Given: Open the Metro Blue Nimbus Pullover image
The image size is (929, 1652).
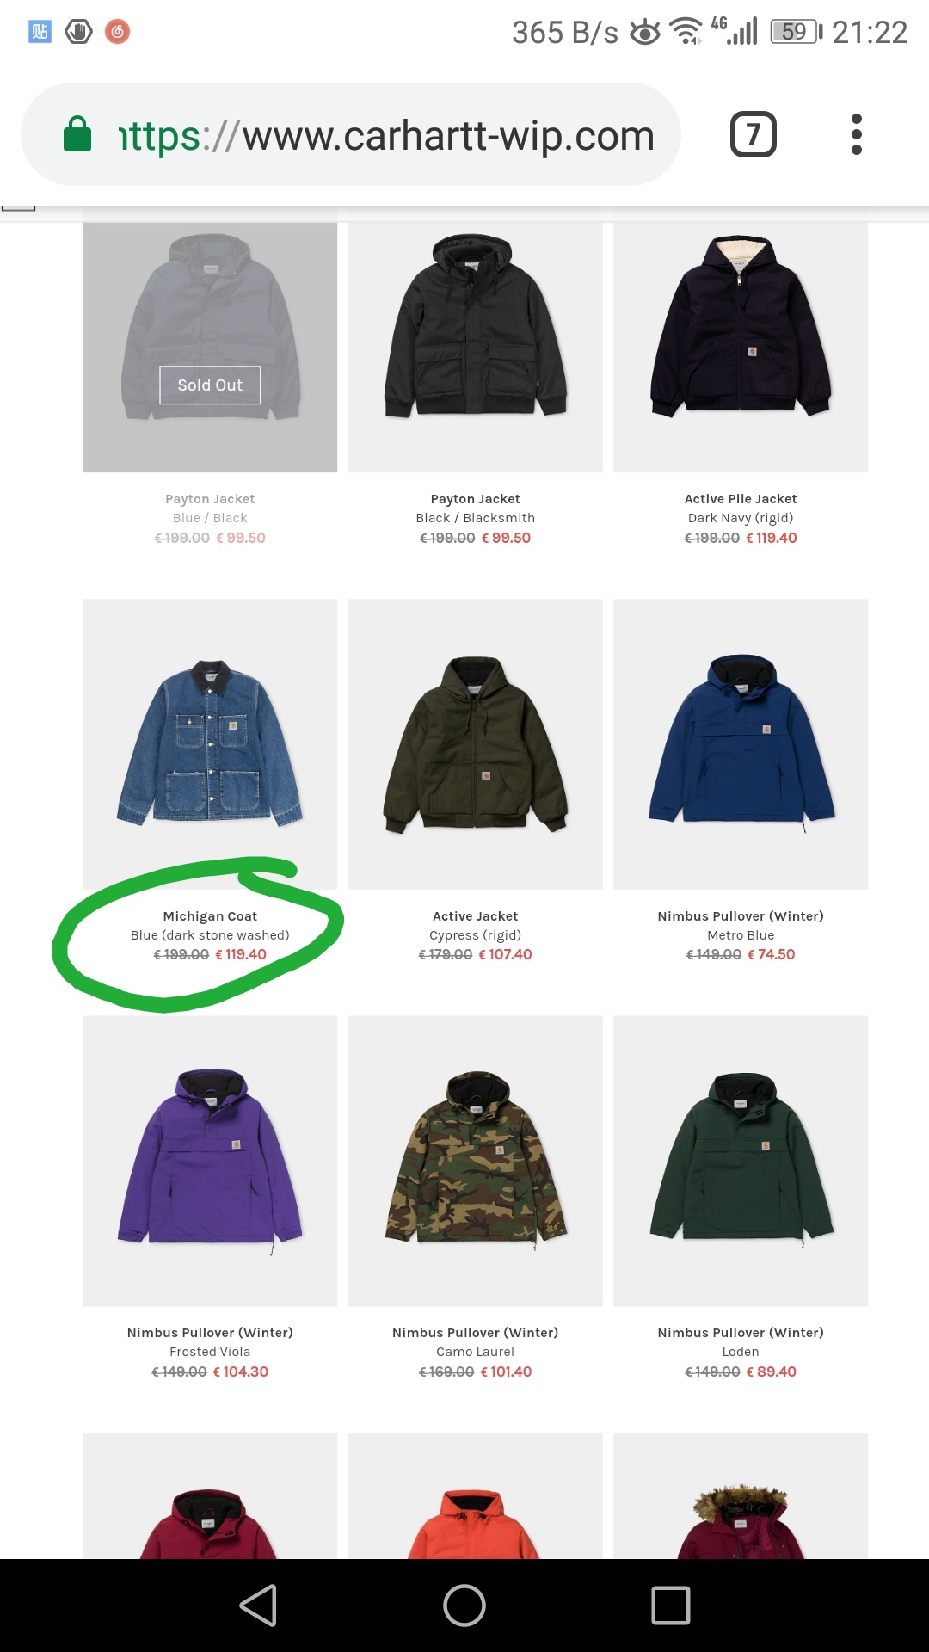Looking at the screenshot, I should coord(741,744).
